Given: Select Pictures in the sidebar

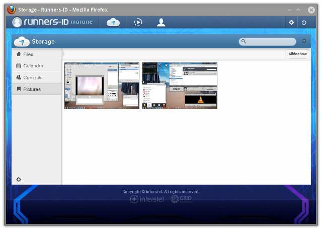Looking at the screenshot, I should [x=32, y=89].
